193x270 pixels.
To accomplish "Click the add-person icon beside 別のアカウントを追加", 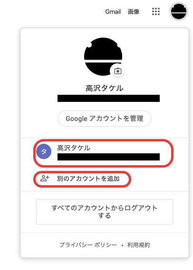I will coord(45,178).
